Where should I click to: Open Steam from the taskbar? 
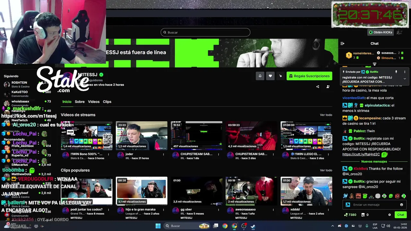pos(253,226)
